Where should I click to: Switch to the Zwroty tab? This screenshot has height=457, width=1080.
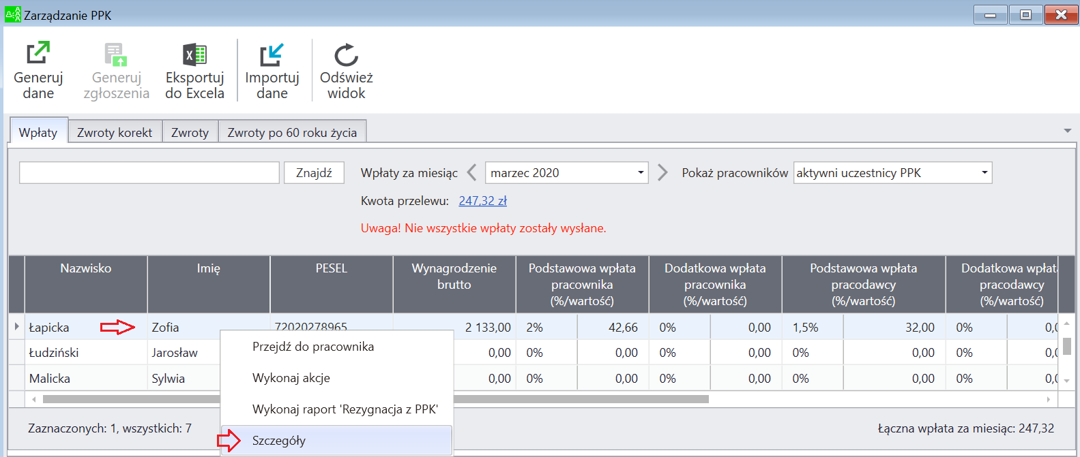[x=190, y=132]
